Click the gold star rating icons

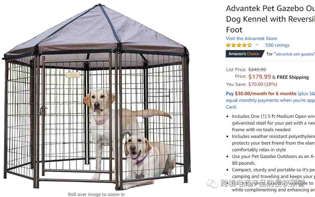pyautogui.click(x=239, y=45)
